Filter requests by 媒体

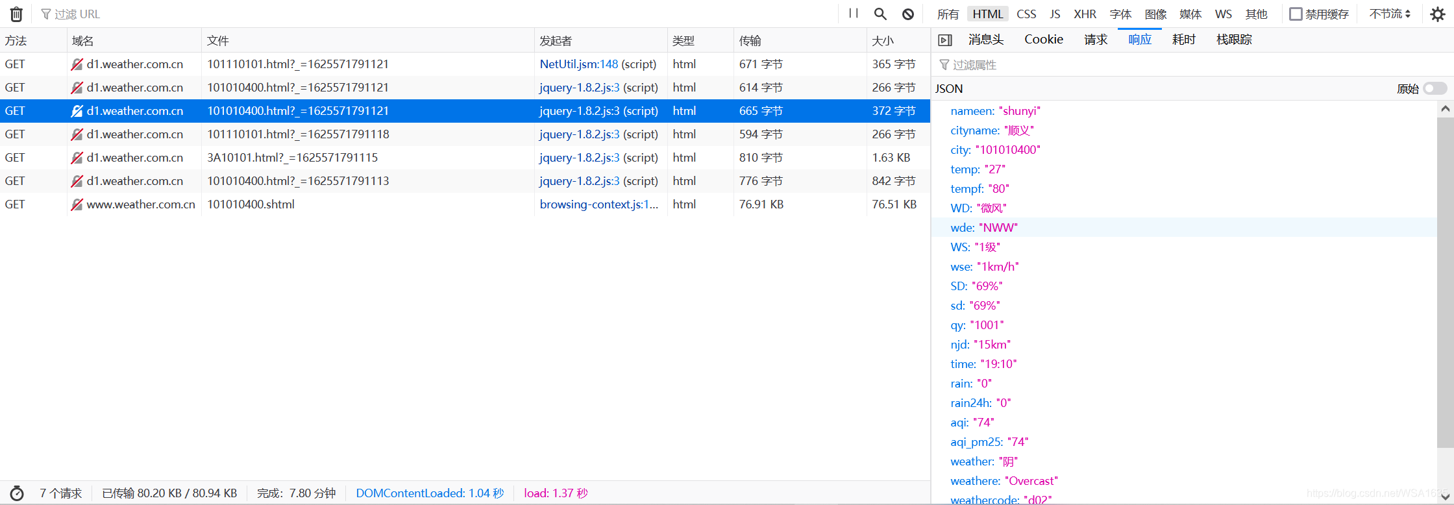tap(1190, 14)
